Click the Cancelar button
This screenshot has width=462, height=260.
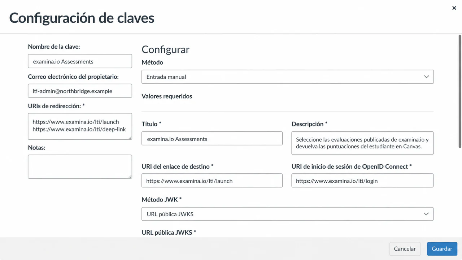[x=405, y=249]
